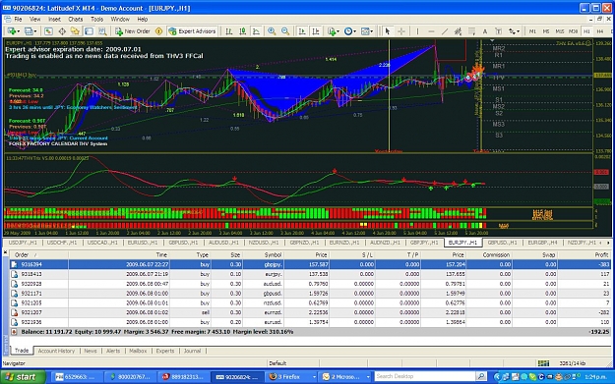Open the Strategy Tester icon

(102, 31)
